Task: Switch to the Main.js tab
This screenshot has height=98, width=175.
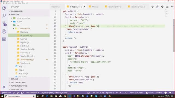Action: pos(95,7)
